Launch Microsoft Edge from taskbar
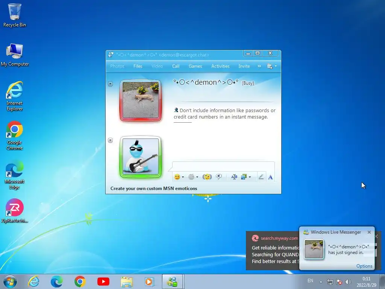Image resolution: width=385 pixels, height=289 pixels. click(56, 281)
